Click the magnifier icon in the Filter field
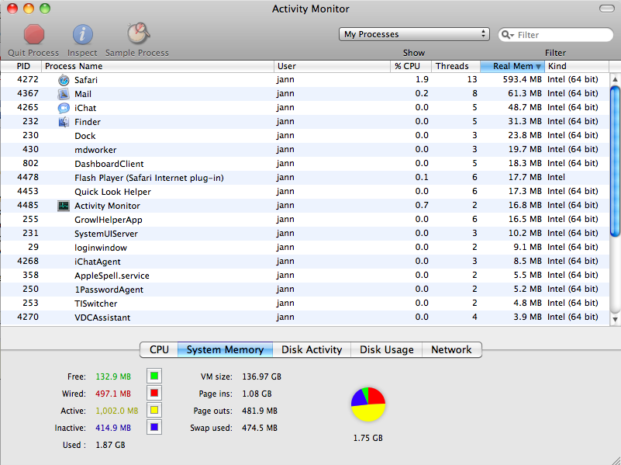Viewport: 621px width, 465px height. 507,35
